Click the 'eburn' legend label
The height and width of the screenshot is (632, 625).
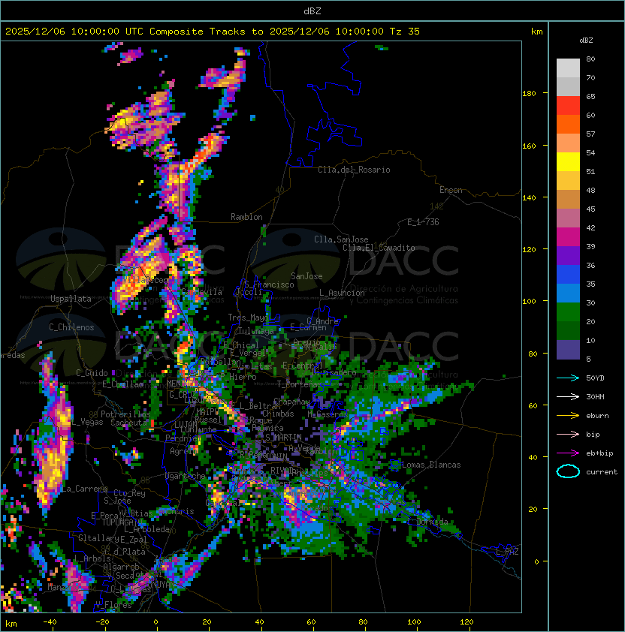[x=597, y=416]
